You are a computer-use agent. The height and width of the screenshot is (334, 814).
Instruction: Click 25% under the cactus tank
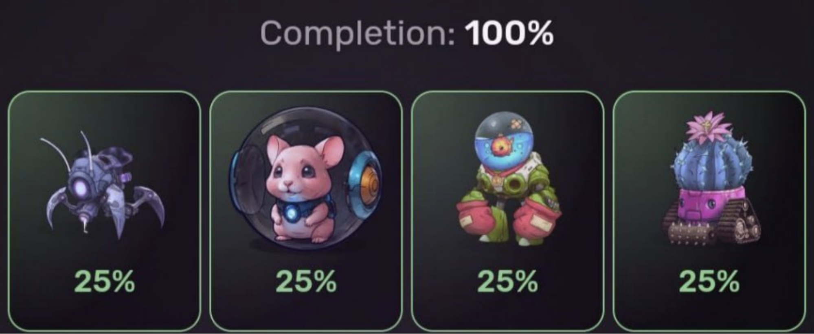pyautogui.click(x=709, y=281)
